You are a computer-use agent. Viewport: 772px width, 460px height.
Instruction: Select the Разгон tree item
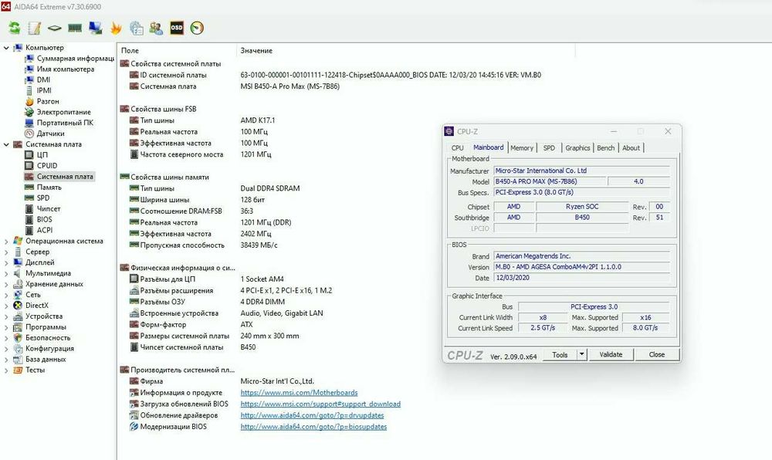48,101
